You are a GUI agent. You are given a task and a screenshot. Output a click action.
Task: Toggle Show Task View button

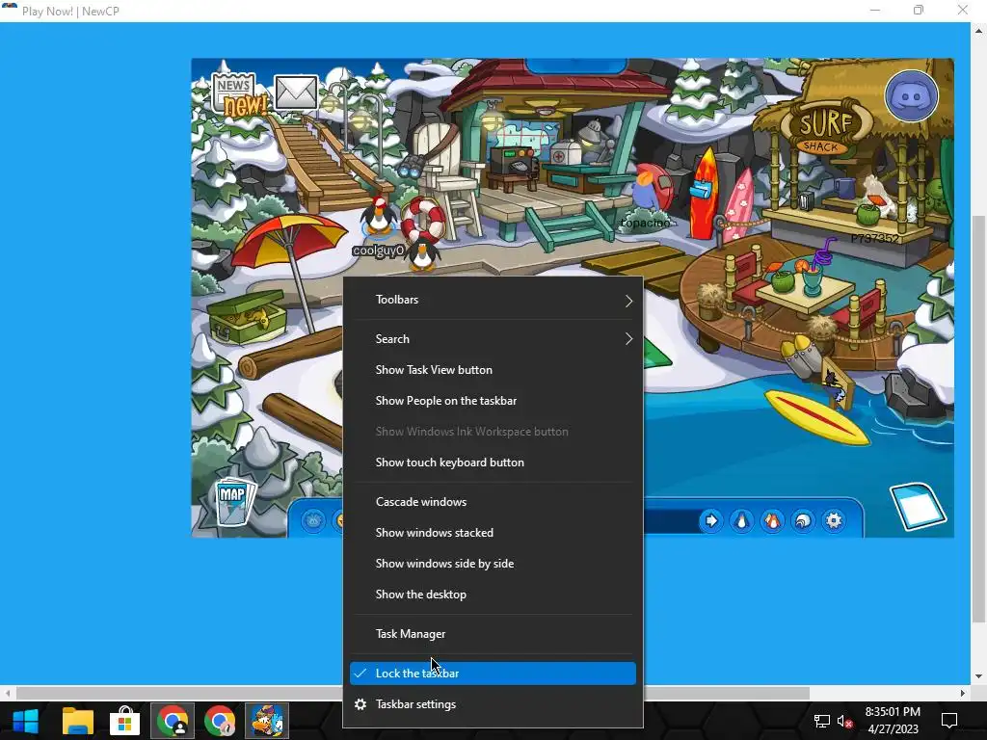pyautogui.click(x=493, y=370)
